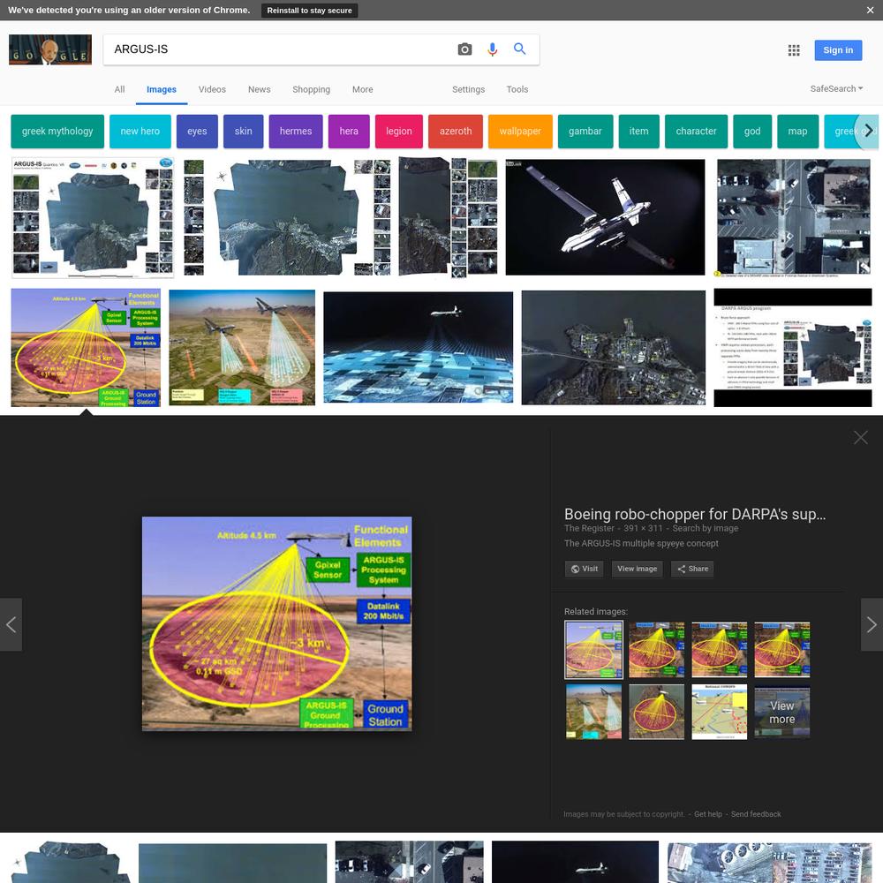Image resolution: width=883 pixels, height=883 pixels.
Task: Select the skin suggestion chip
Action: coord(244,132)
